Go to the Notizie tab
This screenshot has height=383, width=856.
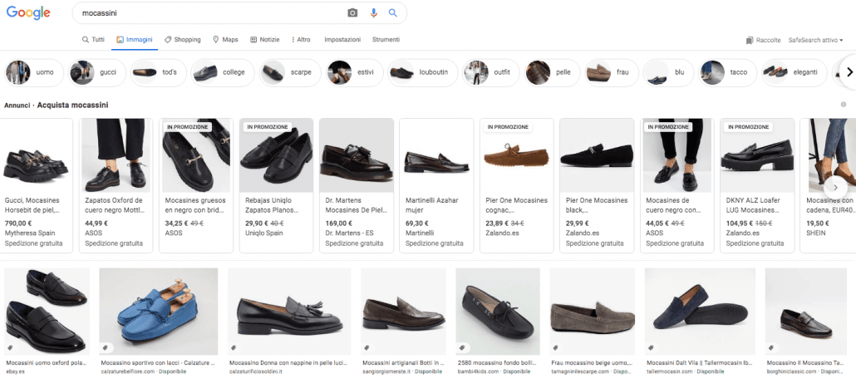tap(265, 40)
